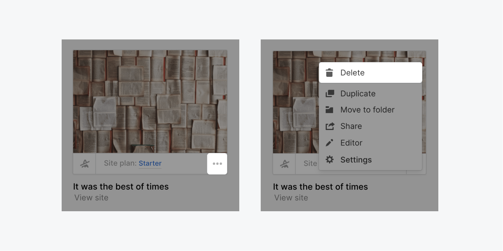Open Editor from the site menu
This screenshot has height=251, width=503.
[371, 143]
